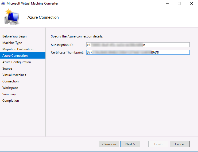Screen dimensions: 198x152
Task: Go to the Machine Type step
Action: pos(12,43)
